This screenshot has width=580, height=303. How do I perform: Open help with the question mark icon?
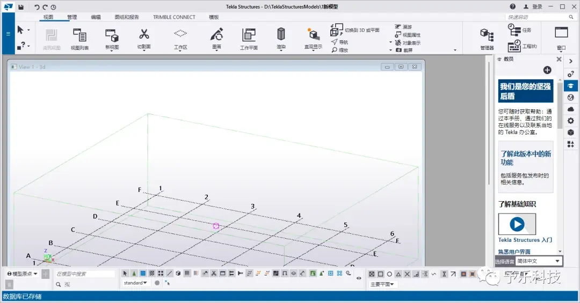pyautogui.click(x=512, y=6)
